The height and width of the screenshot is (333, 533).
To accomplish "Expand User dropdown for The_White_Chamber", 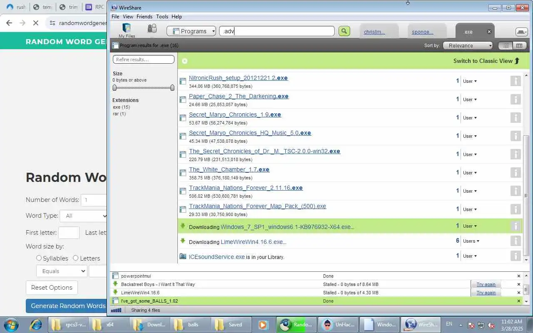I will (470, 173).
